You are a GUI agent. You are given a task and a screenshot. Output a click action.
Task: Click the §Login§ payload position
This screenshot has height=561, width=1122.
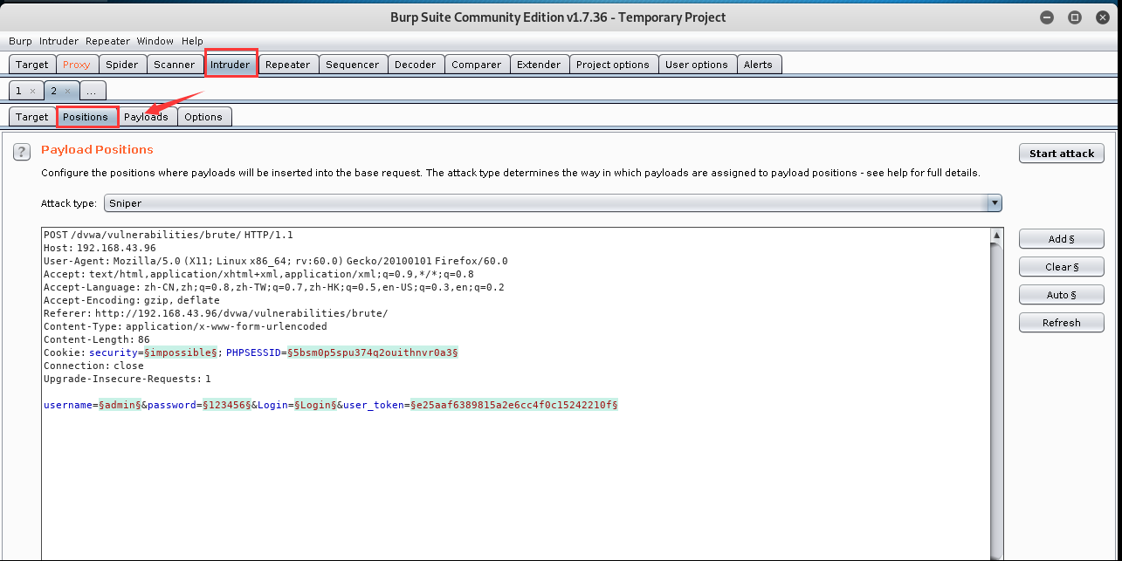[x=316, y=406]
